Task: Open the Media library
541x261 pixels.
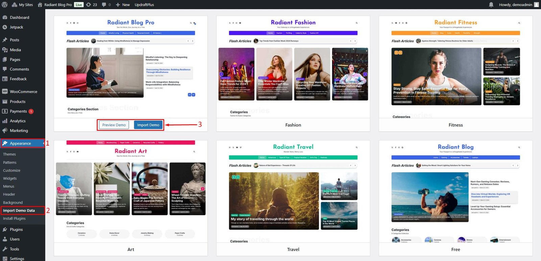Action: click(x=15, y=50)
